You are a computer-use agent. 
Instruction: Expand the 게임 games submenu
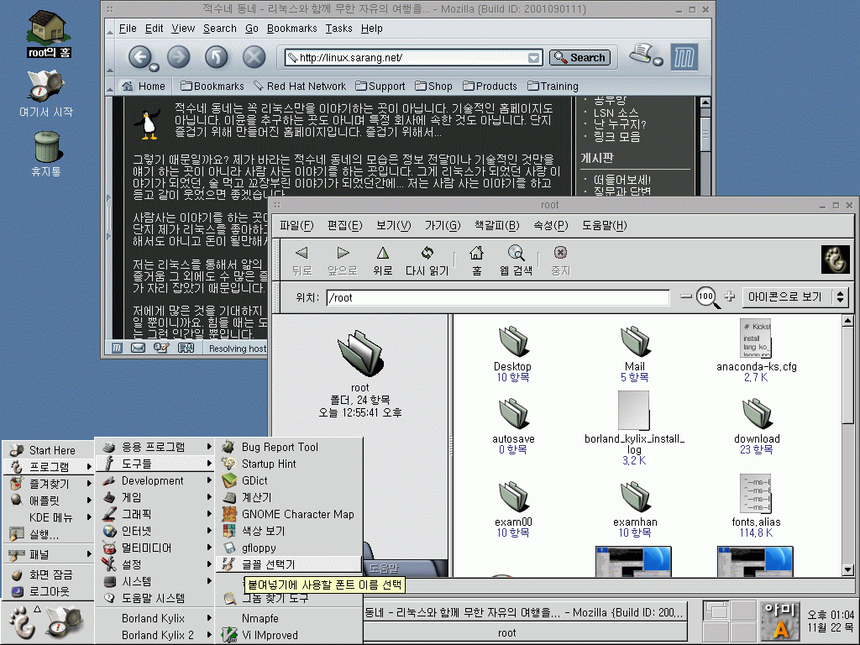[x=155, y=497]
